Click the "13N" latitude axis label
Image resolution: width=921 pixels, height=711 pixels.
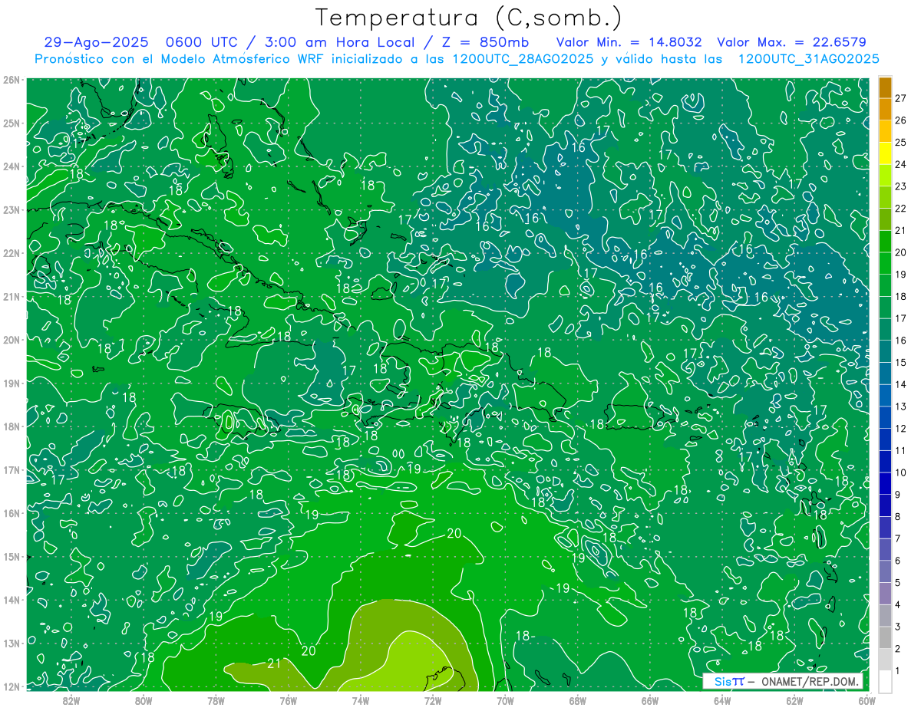point(11,644)
